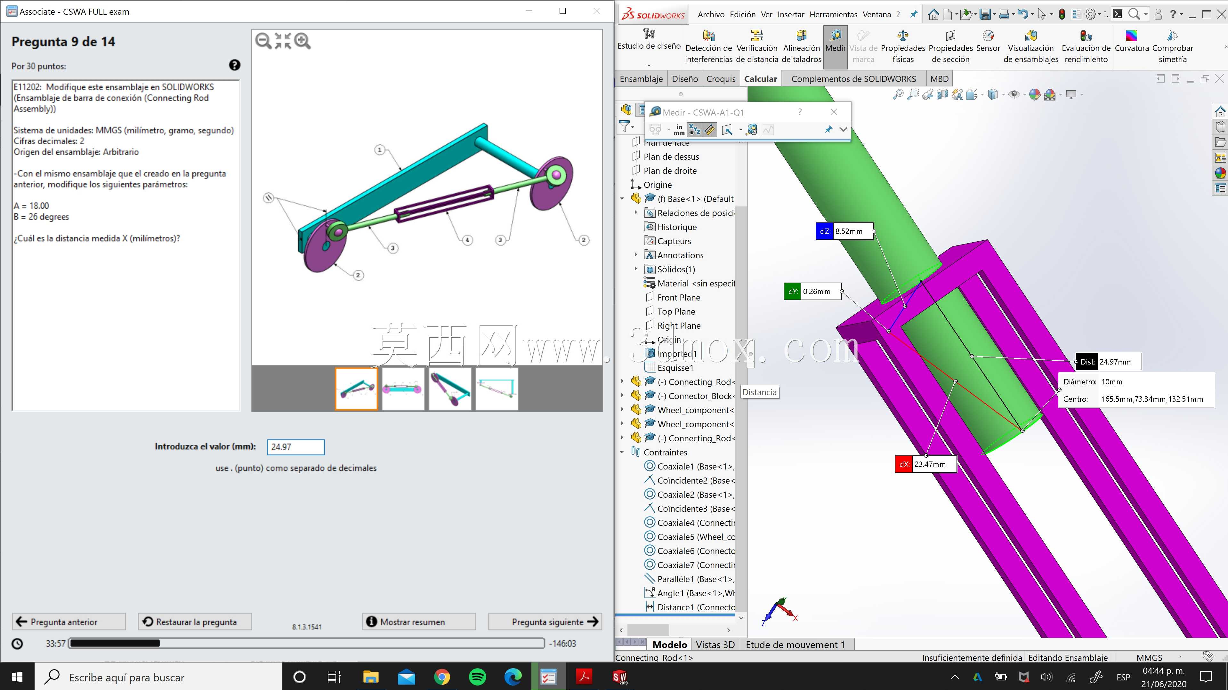Click Mostrar resumen button

point(419,622)
